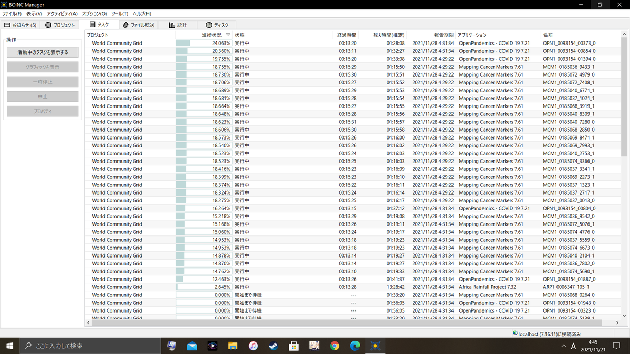Sort by the プロジェクト column header

pos(130,35)
